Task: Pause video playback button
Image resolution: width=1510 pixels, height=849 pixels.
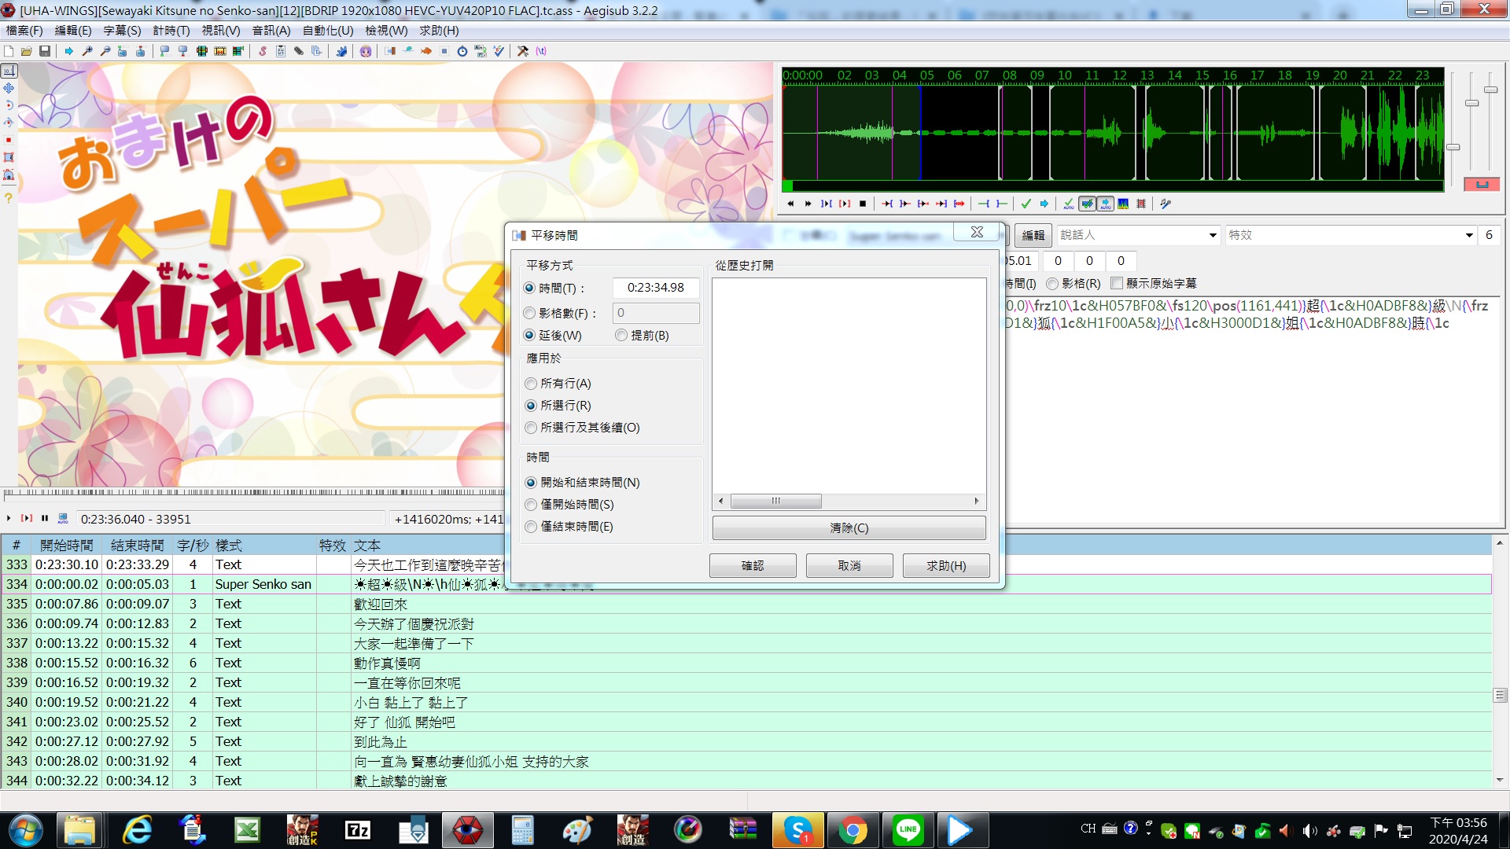Action: (45, 518)
